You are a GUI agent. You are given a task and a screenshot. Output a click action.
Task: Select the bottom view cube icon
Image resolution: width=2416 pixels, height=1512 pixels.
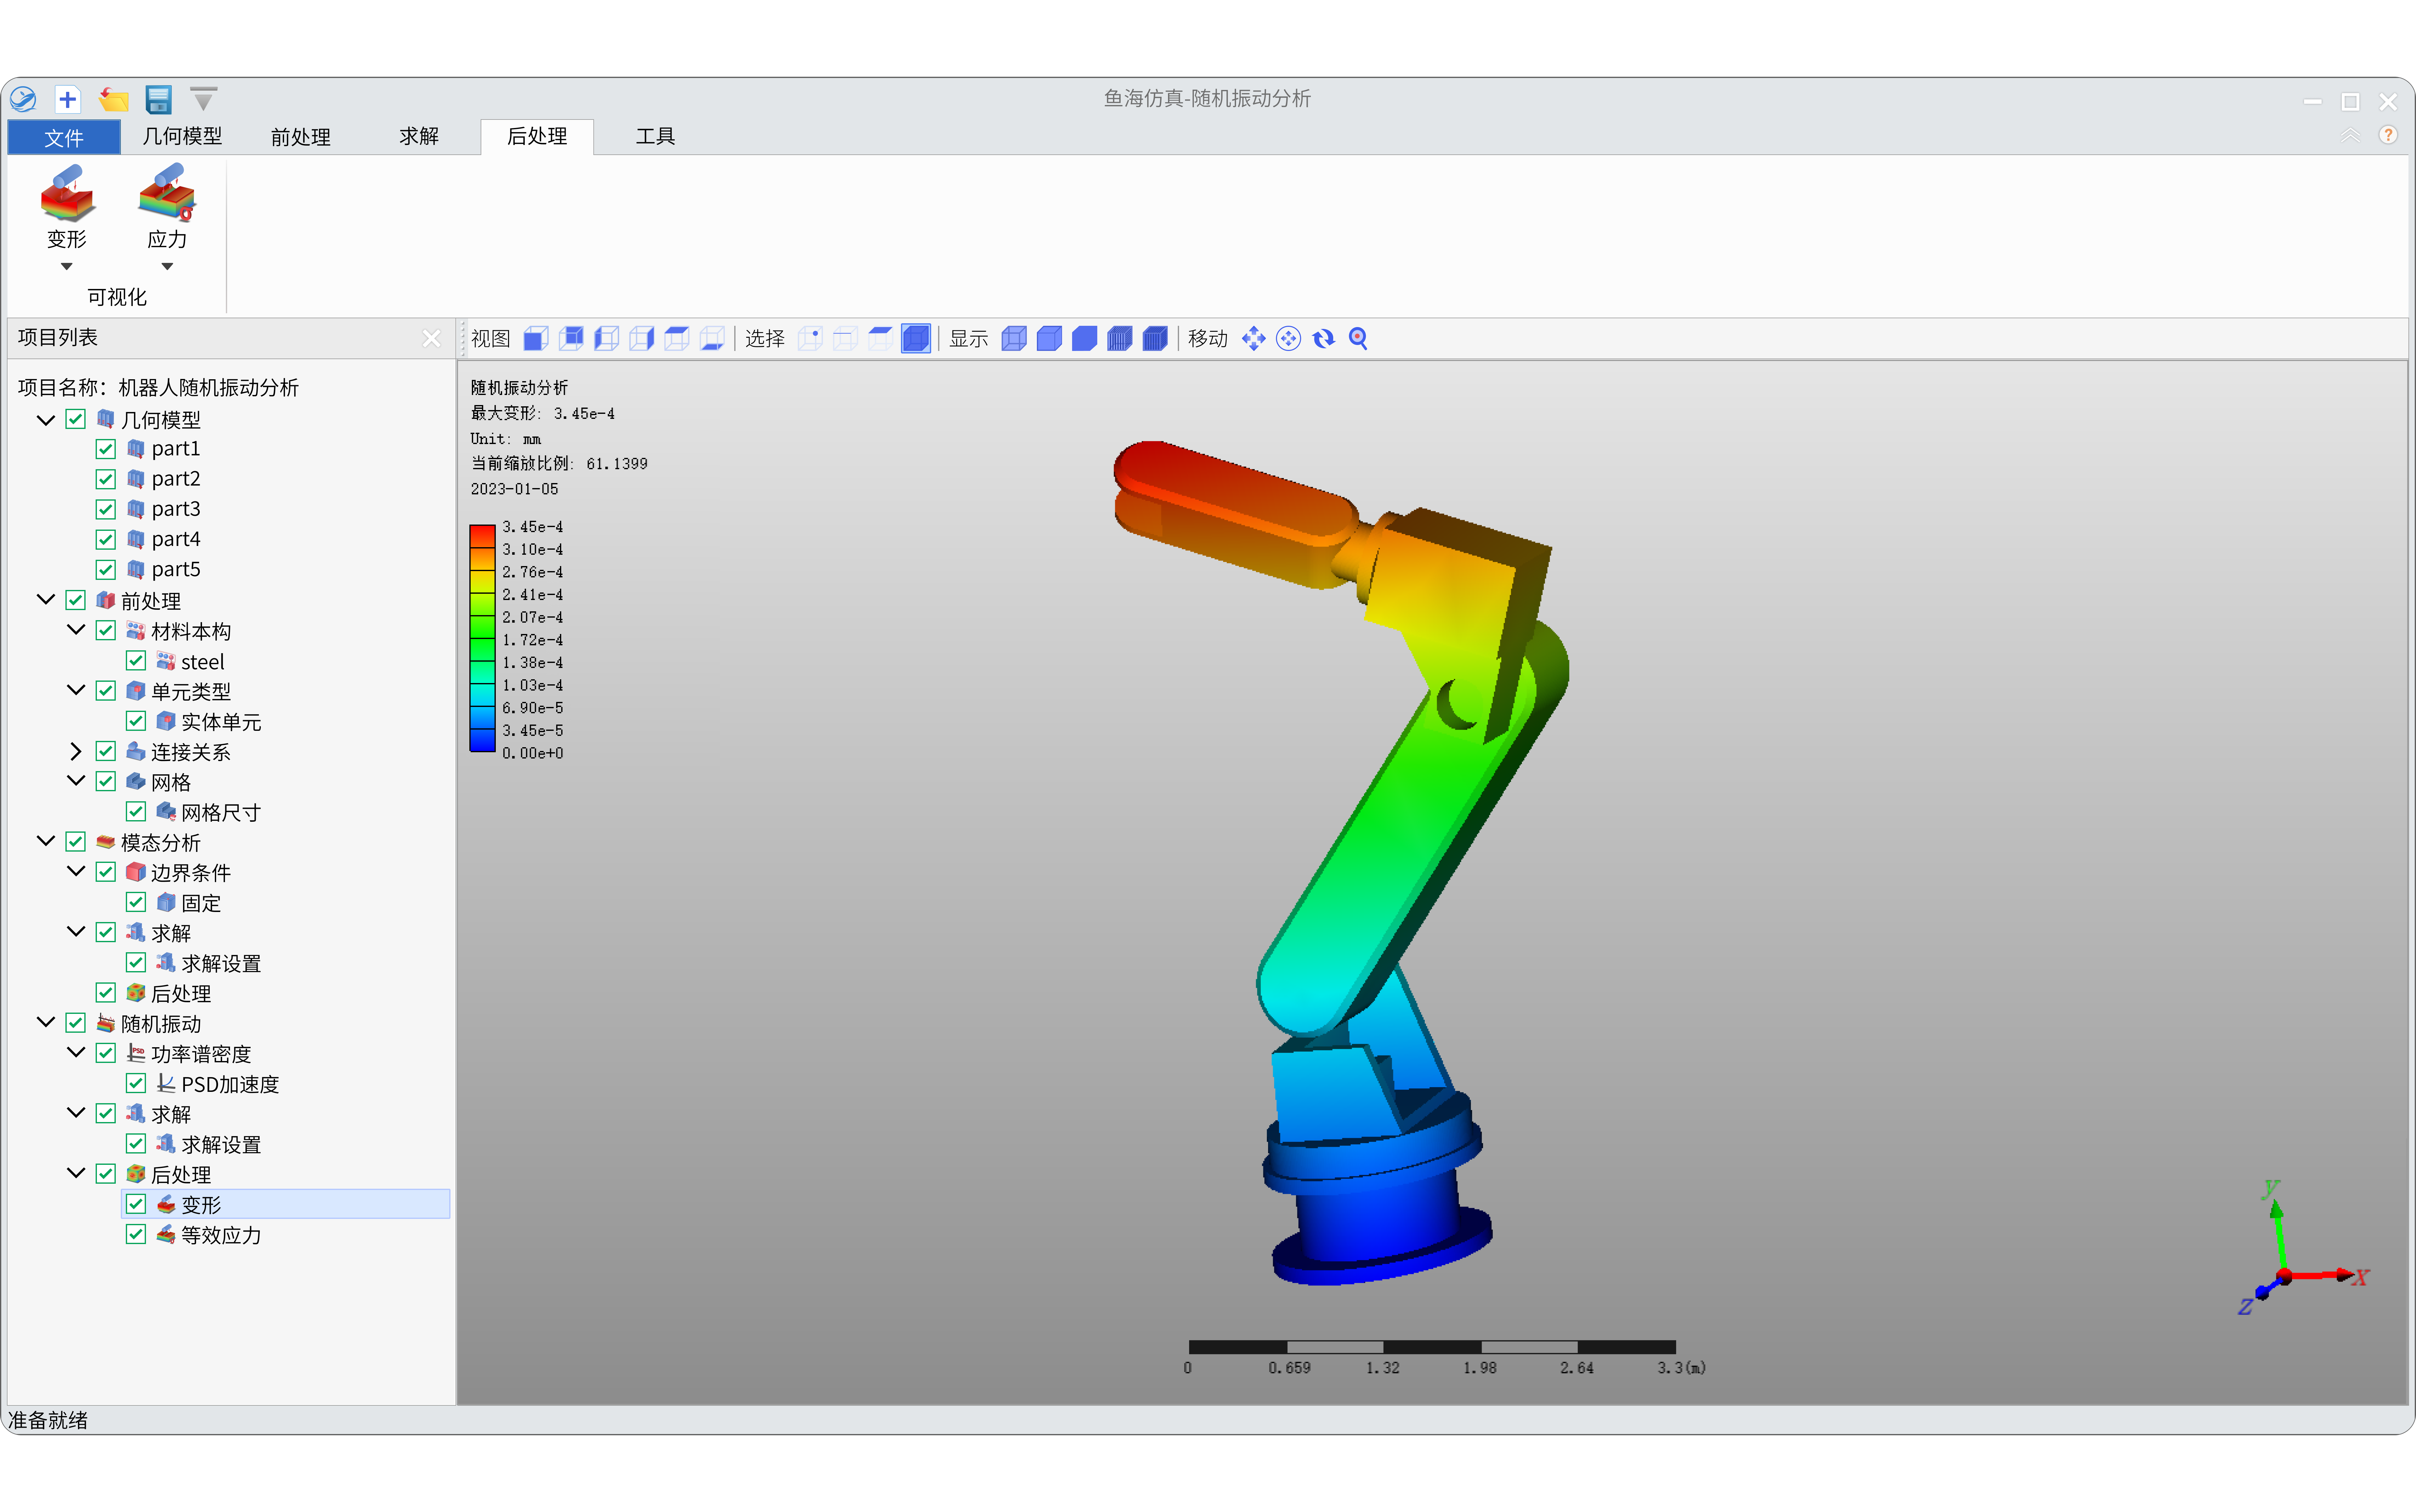pos(712,339)
